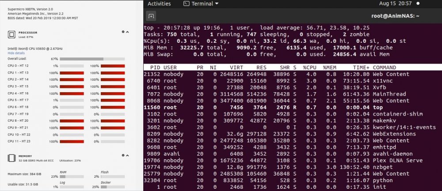Select the WebExtensions process row
Image resolution: width=442 pixels, height=191 pixels.
tap(292, 134)
